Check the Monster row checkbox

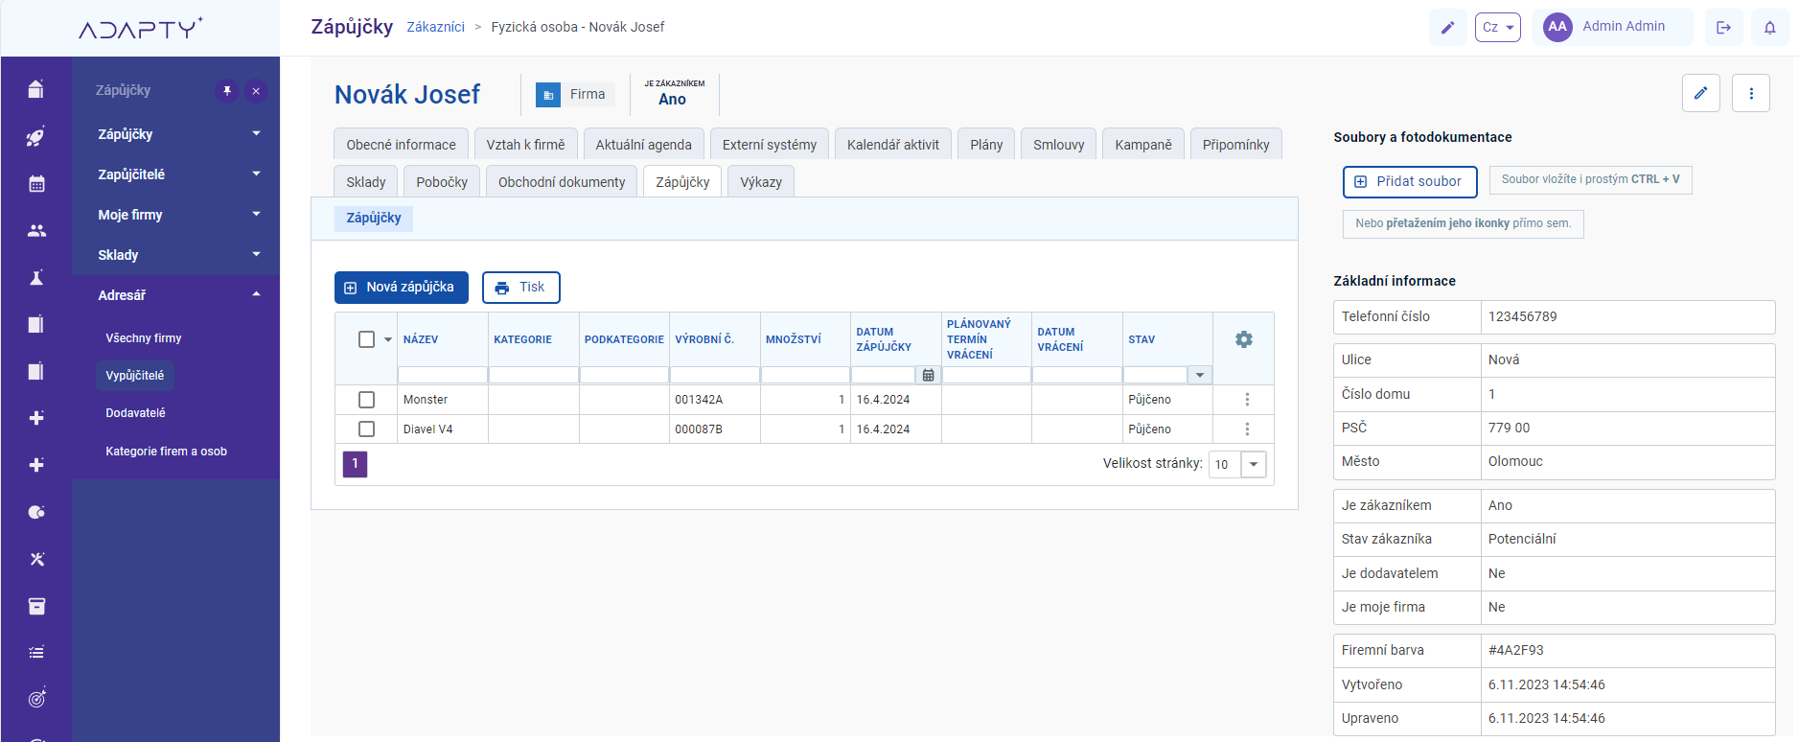click(x=366, y=400)
